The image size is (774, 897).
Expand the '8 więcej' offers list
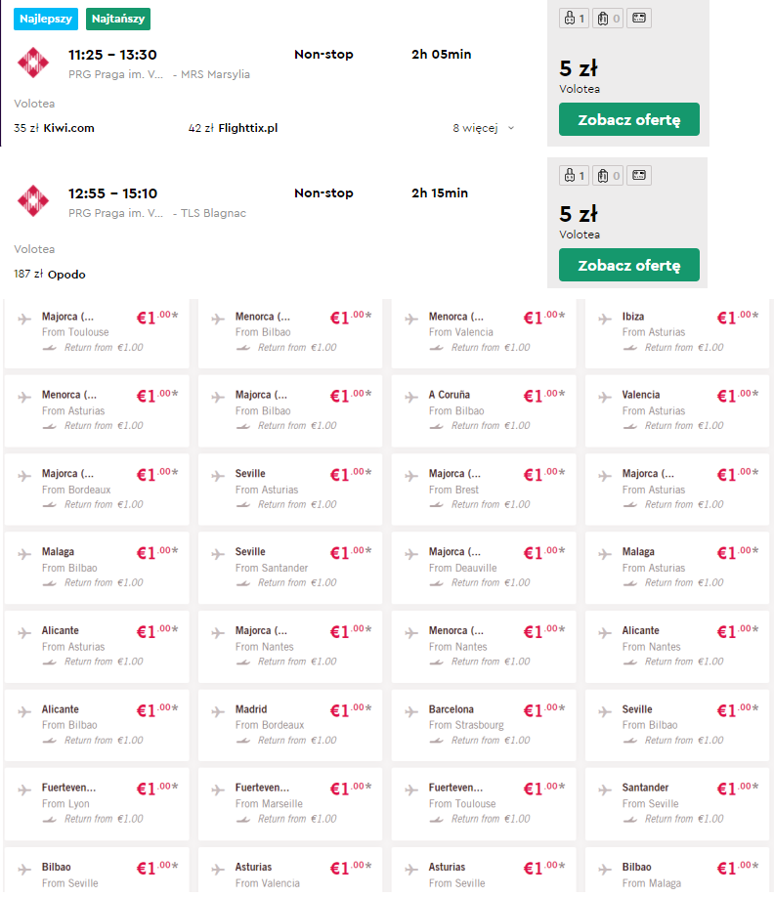(x=484, y=128)
